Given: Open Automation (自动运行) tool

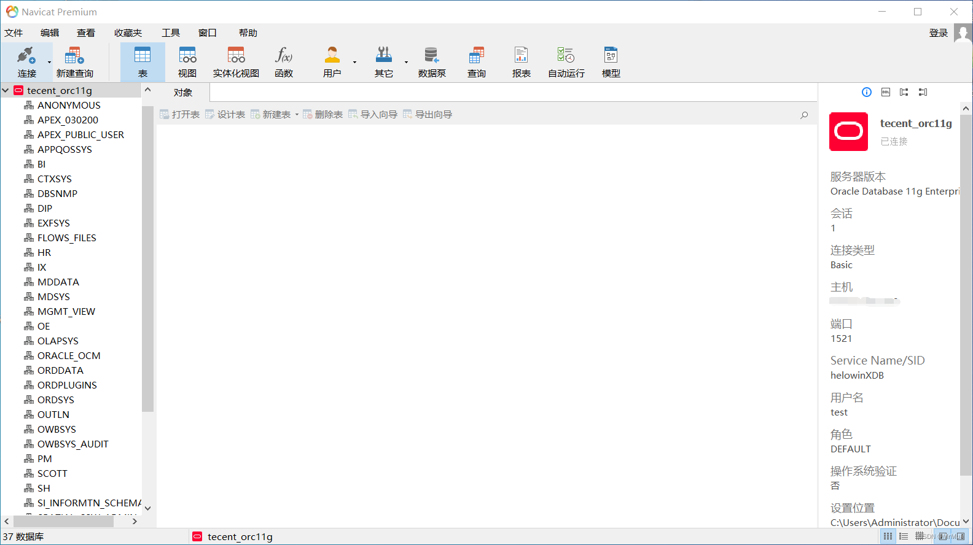Looking at the screenshot, I should click(566, 62).
